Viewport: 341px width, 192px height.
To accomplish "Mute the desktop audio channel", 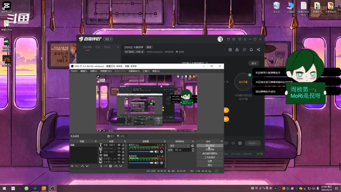I will coord(156,163).
